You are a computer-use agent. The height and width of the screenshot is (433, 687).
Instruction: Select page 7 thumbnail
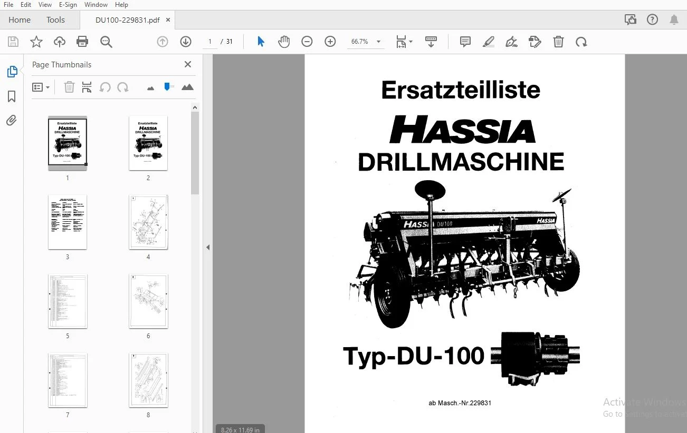click(x=68, y=380)
